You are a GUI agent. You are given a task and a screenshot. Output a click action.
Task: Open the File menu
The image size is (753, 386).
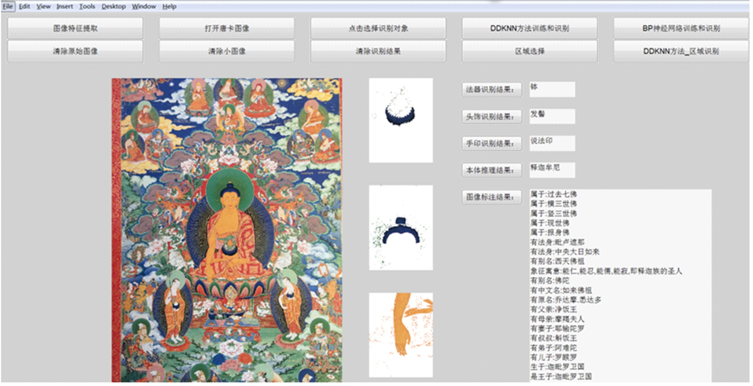tap(8, 6)
